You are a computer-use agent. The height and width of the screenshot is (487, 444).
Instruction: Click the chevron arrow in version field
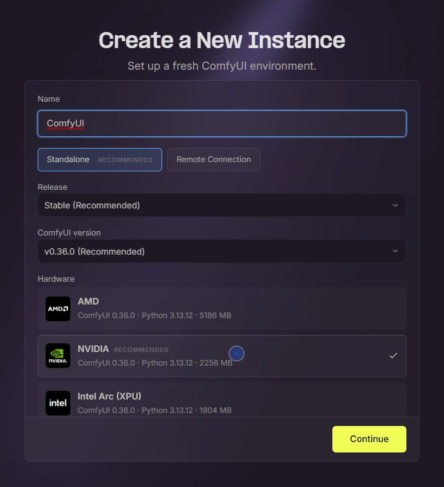pyautogui.click(x=395, y=251)
